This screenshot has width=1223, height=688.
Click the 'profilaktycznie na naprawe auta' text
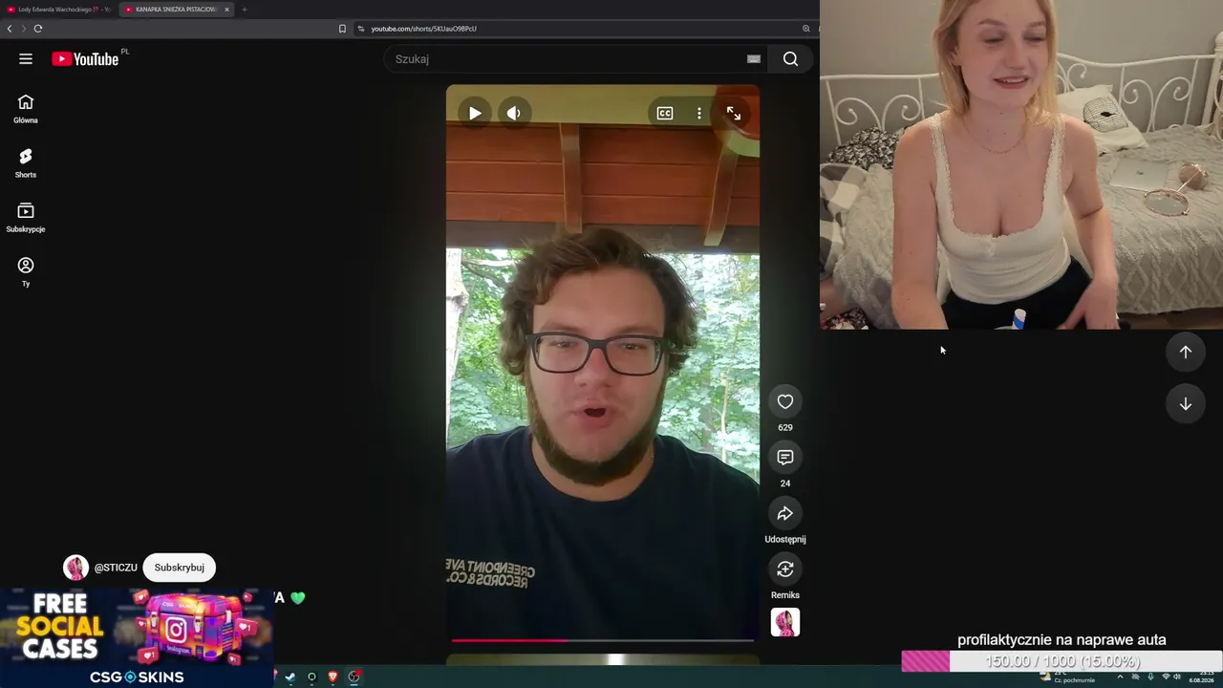[1062, 640]
